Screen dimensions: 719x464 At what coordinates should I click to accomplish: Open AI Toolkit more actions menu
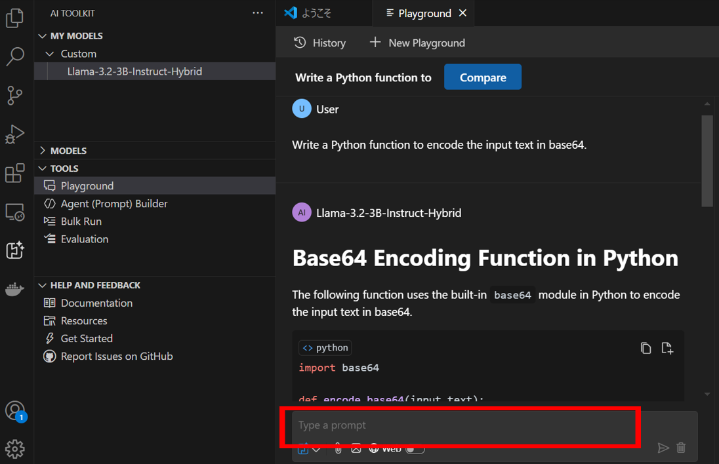(258, 13)
